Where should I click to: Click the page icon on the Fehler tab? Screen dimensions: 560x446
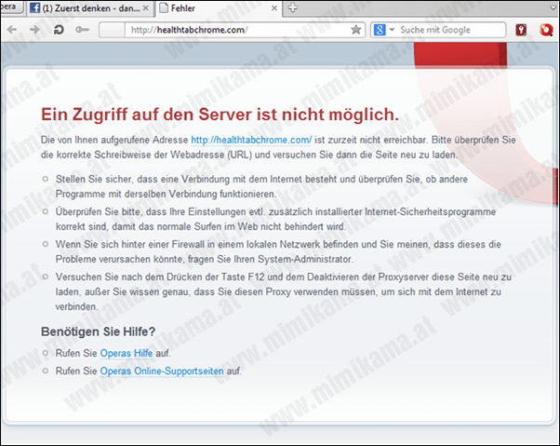pos(163,7)
